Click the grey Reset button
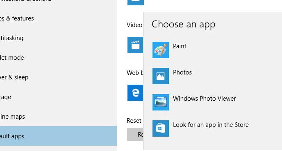282x151 pixels. 135,134
